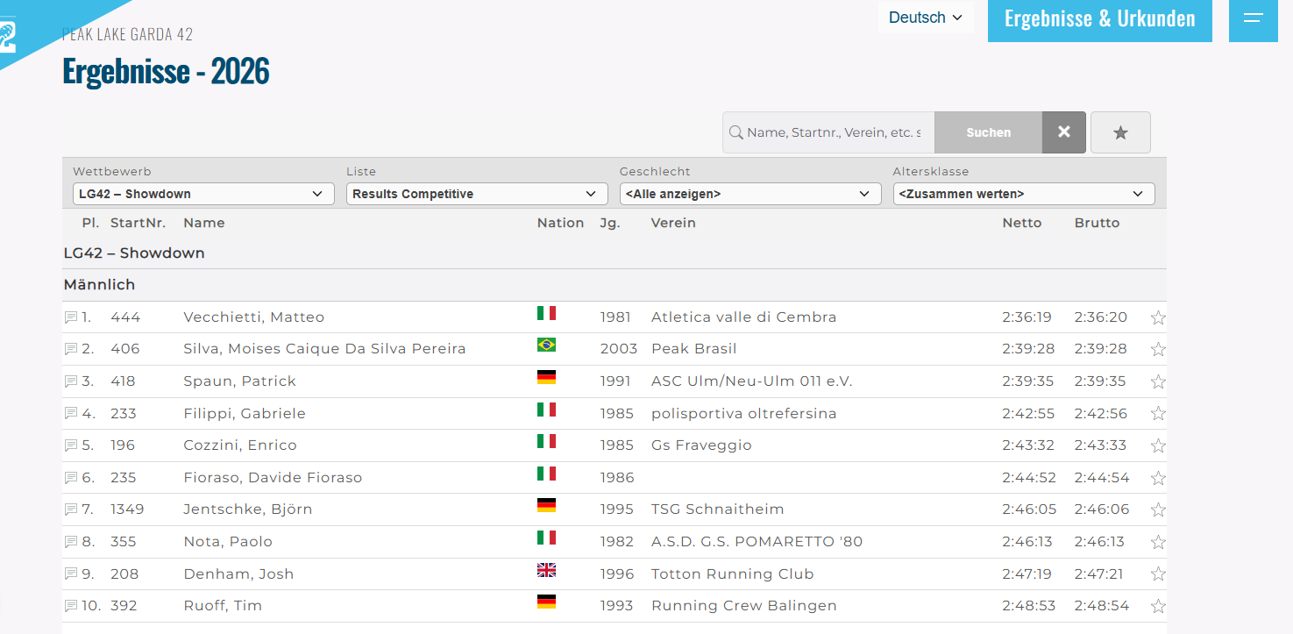Expand the Wettbewerb dropdown
1293x634 pixels.
[x=202, y=194]
